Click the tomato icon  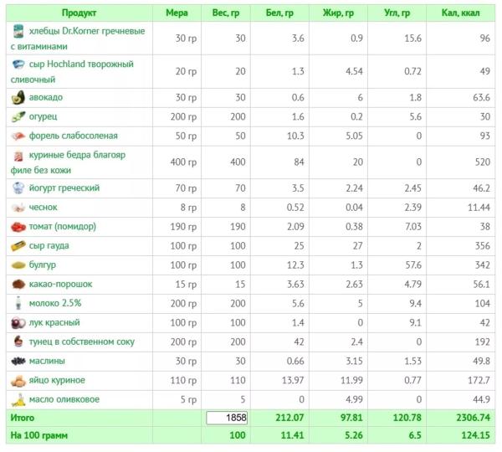[x=18, y=227]
